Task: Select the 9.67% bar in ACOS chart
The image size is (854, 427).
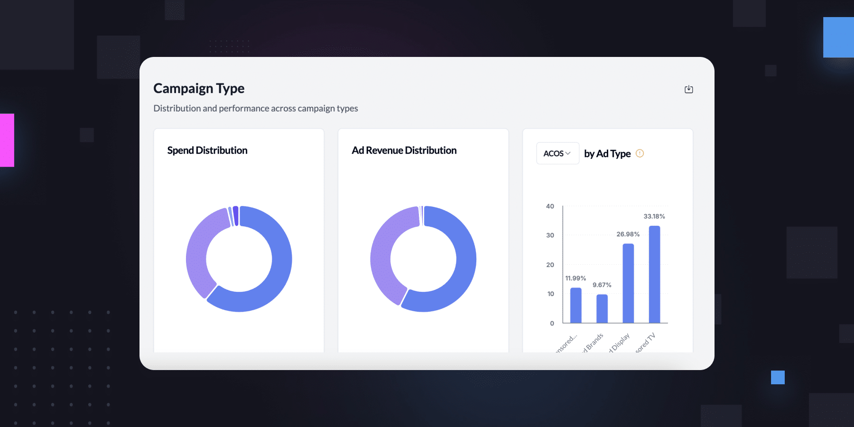Action: [x=602, y=308]
